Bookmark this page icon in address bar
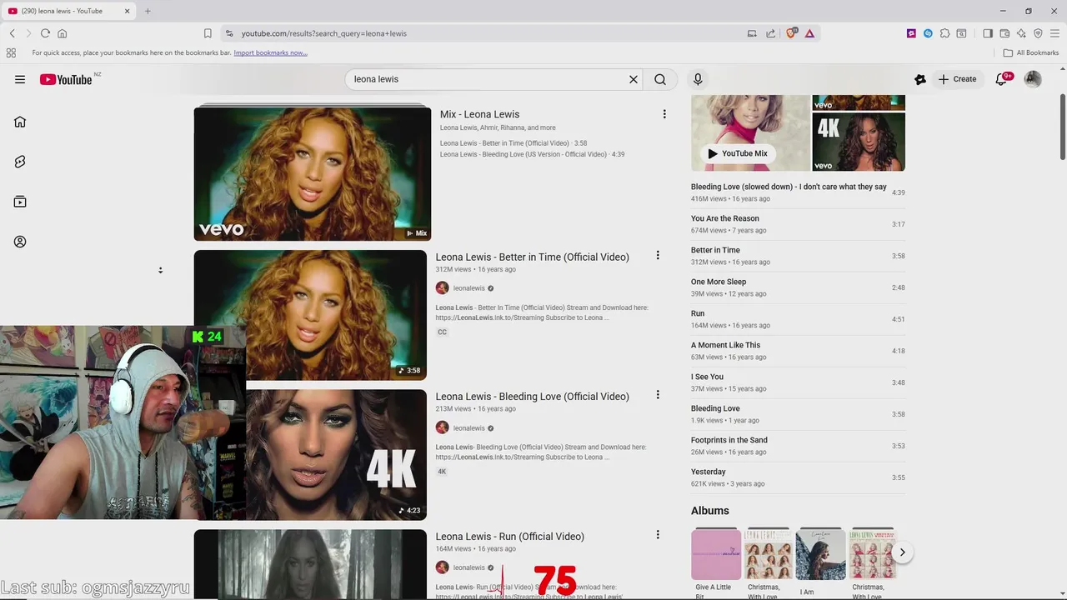Image resolution: width=1067 pixels, height=600 pixels. click(208, 33)
